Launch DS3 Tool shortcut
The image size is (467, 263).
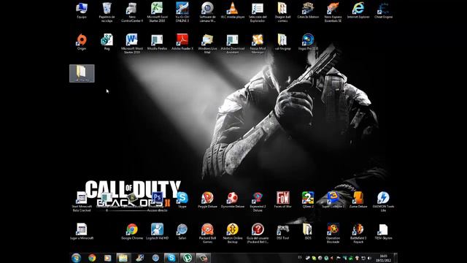point(282,232)
